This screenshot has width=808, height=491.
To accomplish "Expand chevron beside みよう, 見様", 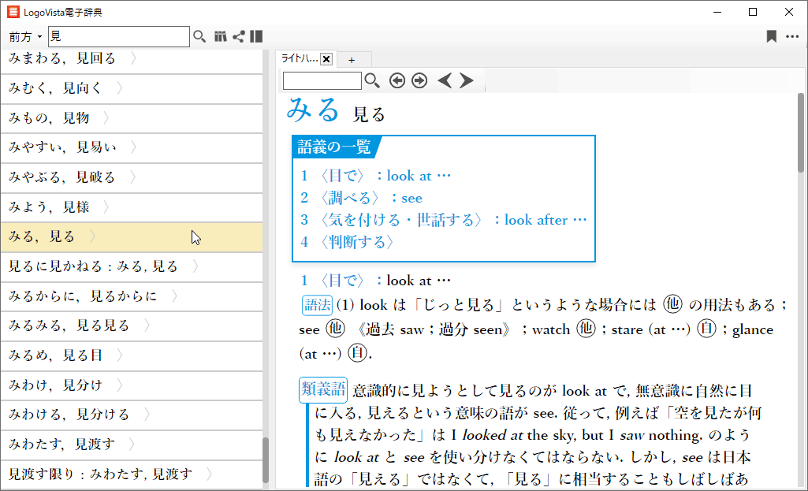I will [106, 207].
